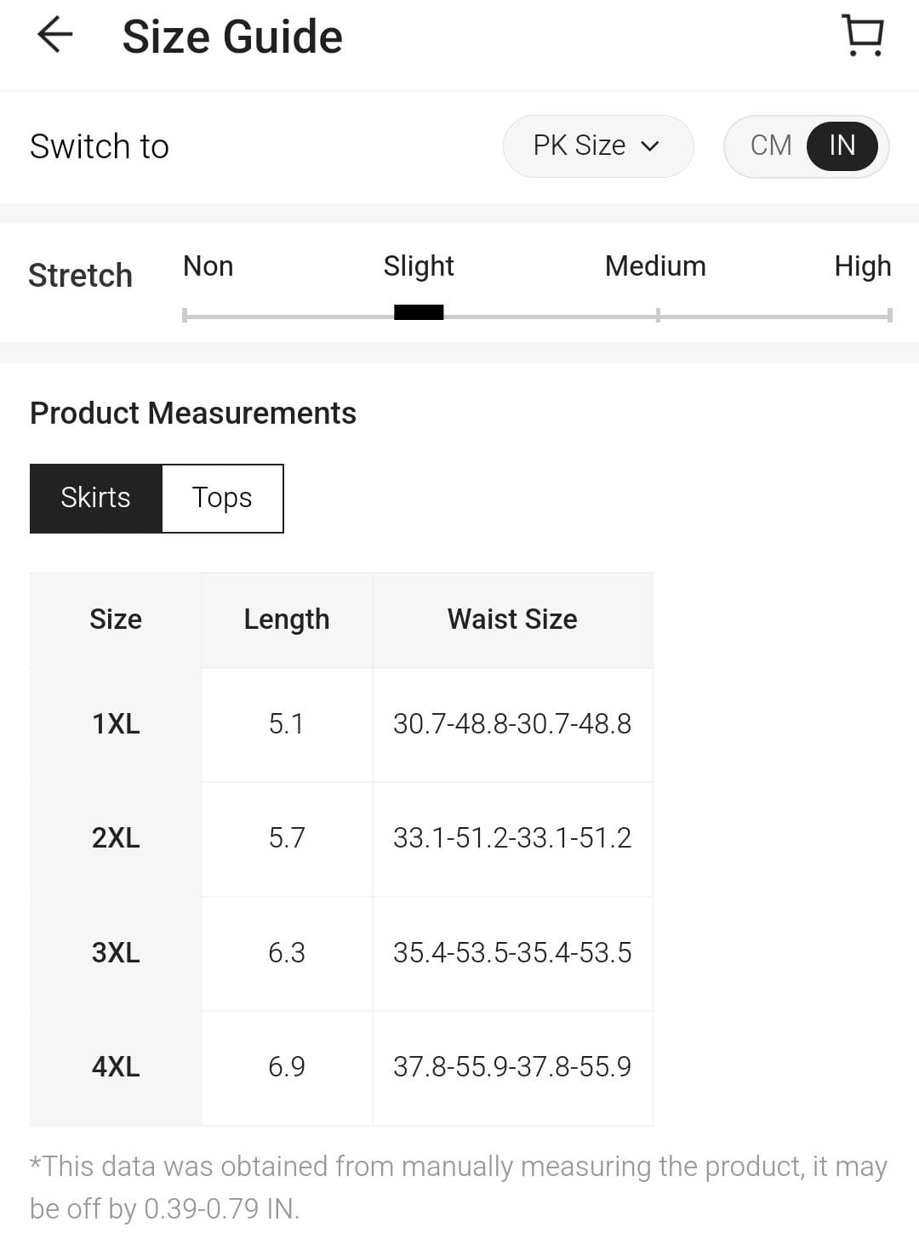Image resolution: width=919 pixels, height=1256 pixels.
Task: Click the Size Guide page title
Action: click(x=232, y=37)
